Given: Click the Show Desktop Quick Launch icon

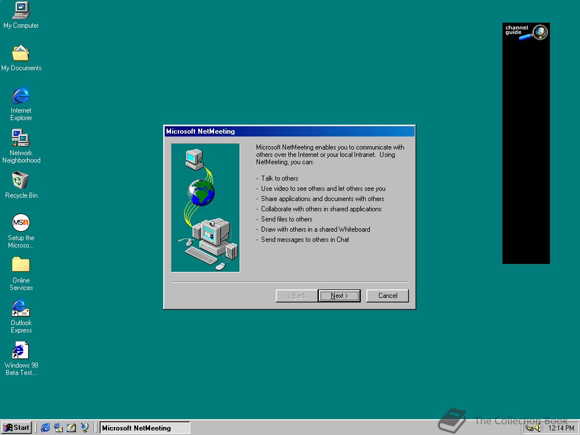Looking at the screenshot, I should 71,428.
